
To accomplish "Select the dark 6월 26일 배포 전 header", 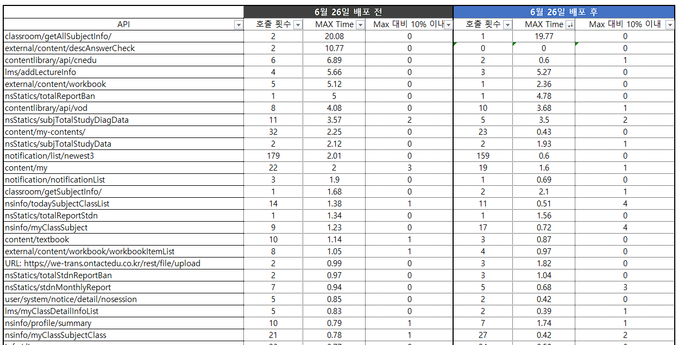I will (348, 12).
